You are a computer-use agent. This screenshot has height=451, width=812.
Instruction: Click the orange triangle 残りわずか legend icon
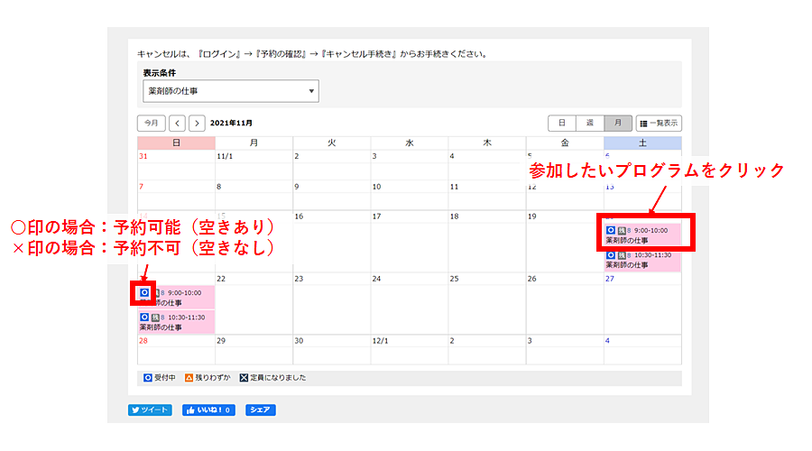click(x=191, y=377)
